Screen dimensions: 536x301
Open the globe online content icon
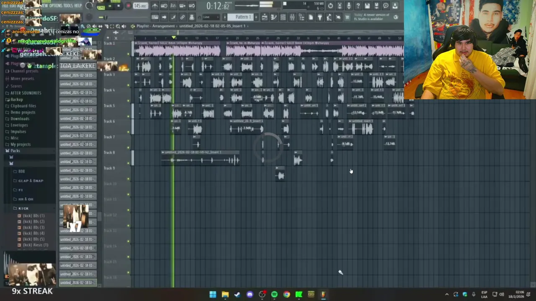tap(396, 17)
